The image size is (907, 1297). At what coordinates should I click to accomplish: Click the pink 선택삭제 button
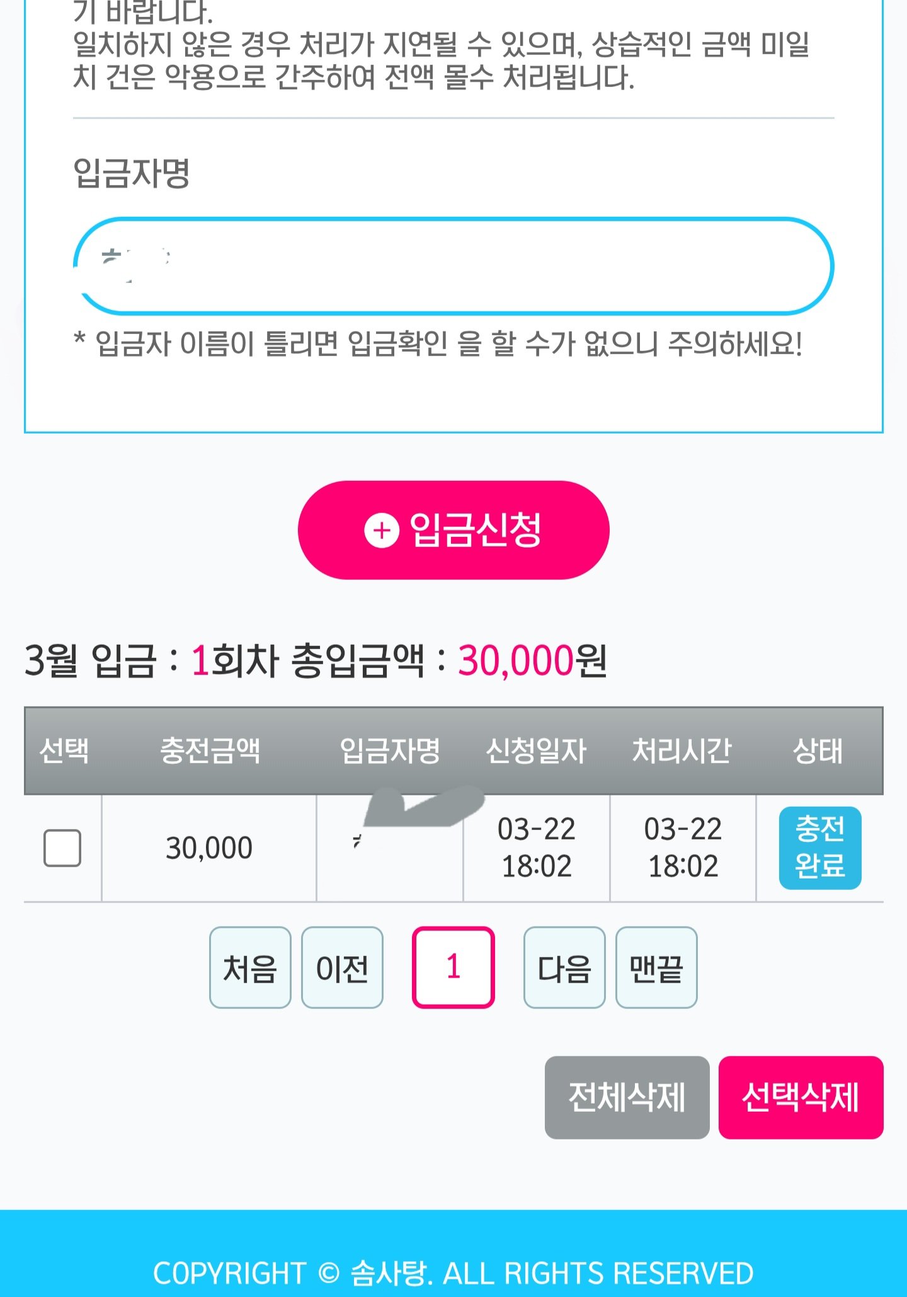[801, 1097]
